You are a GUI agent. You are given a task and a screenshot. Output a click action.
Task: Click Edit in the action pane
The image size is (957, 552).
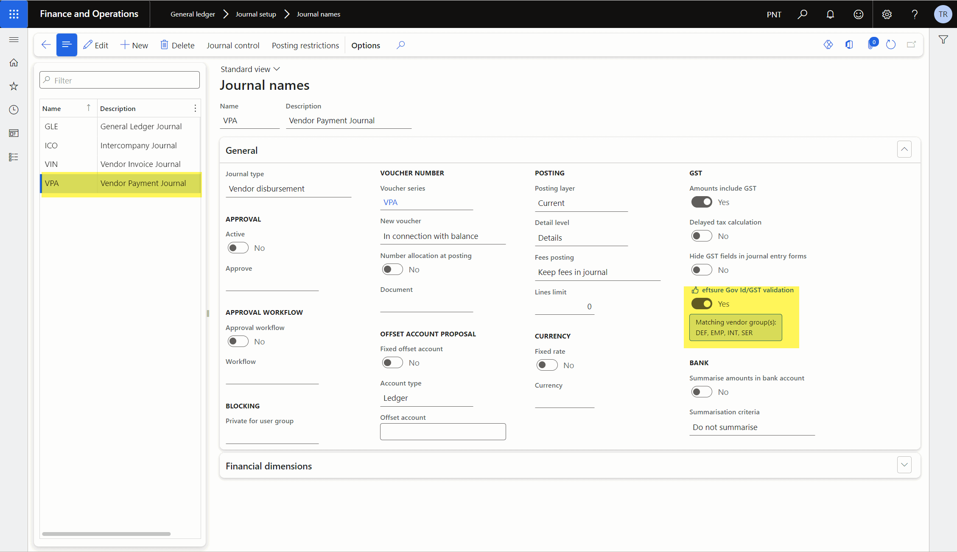96,45
